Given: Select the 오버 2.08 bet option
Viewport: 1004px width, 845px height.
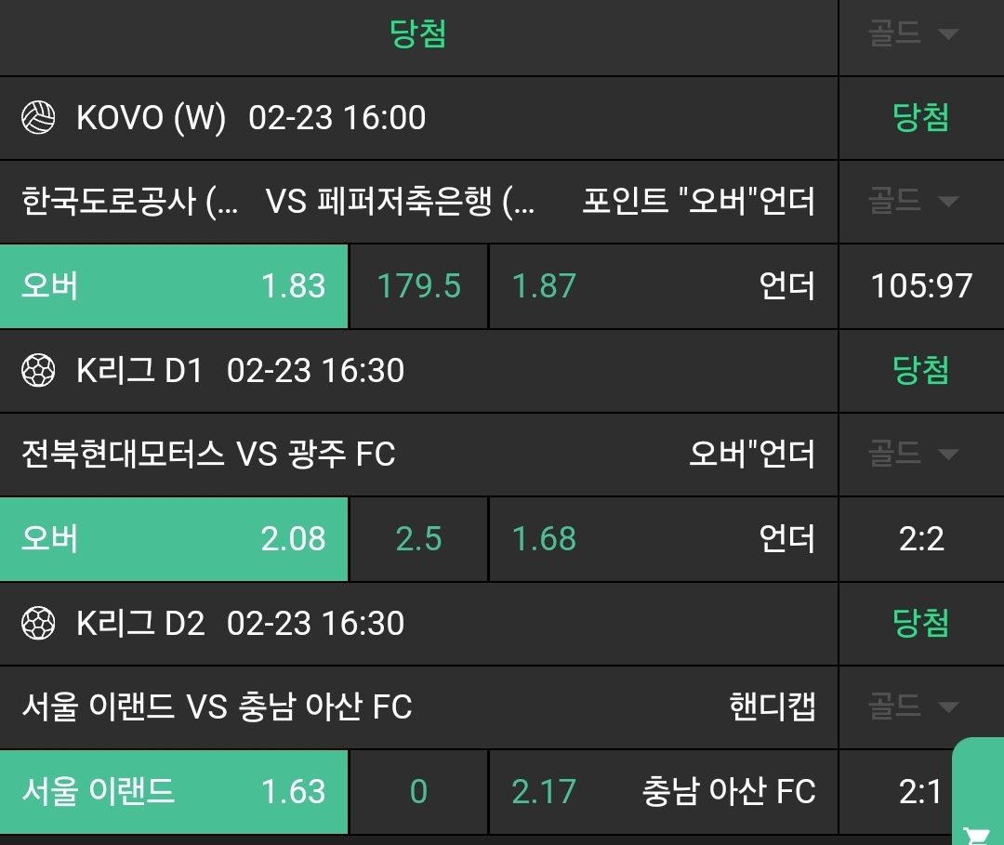Looking at the screenshot, I should [x=174, y=539].
